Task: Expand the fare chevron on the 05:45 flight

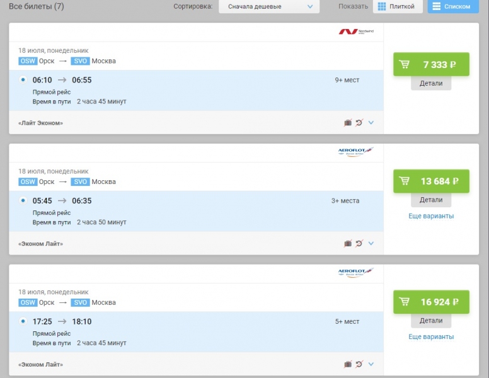Action: pos(371,244)
